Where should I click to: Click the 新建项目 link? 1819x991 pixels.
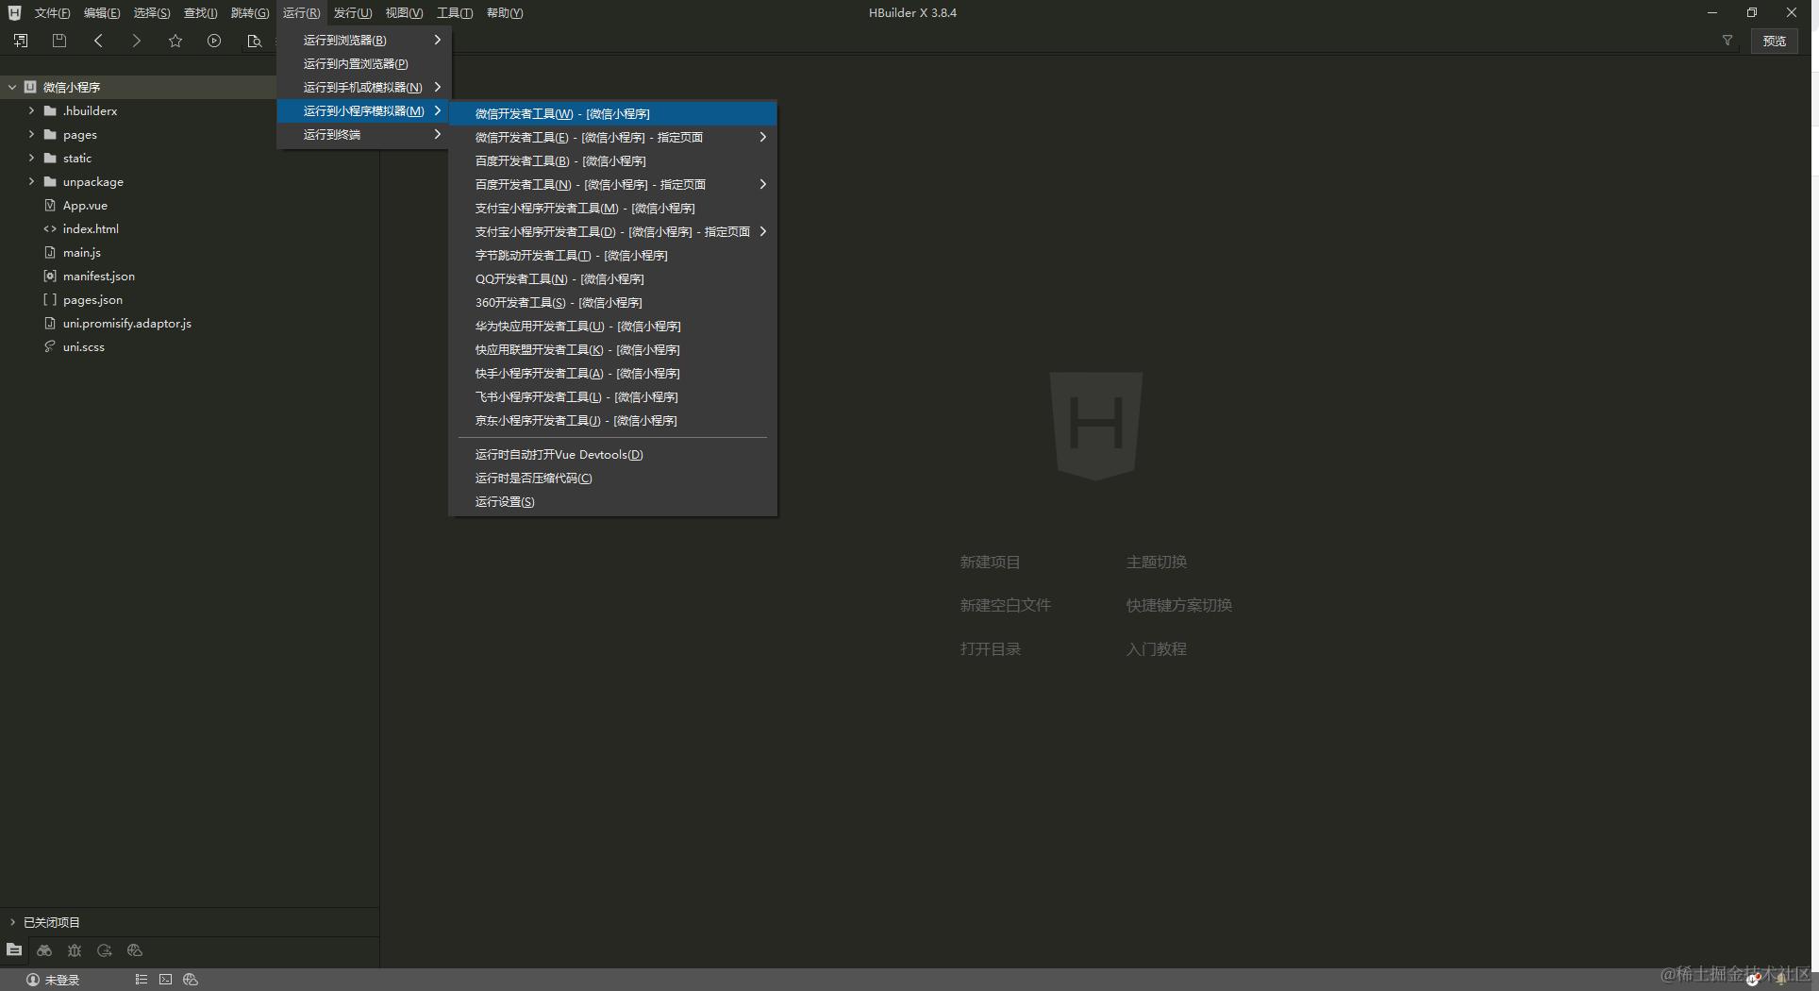point(990,562)
